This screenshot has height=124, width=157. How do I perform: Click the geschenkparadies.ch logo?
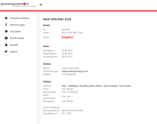pyautogui.click(x=17, y=4)
